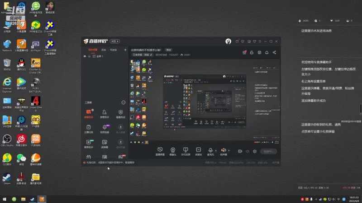Open the 榜单助手 star tool
This screenshot has width=362, height=203.
point(88,144)
